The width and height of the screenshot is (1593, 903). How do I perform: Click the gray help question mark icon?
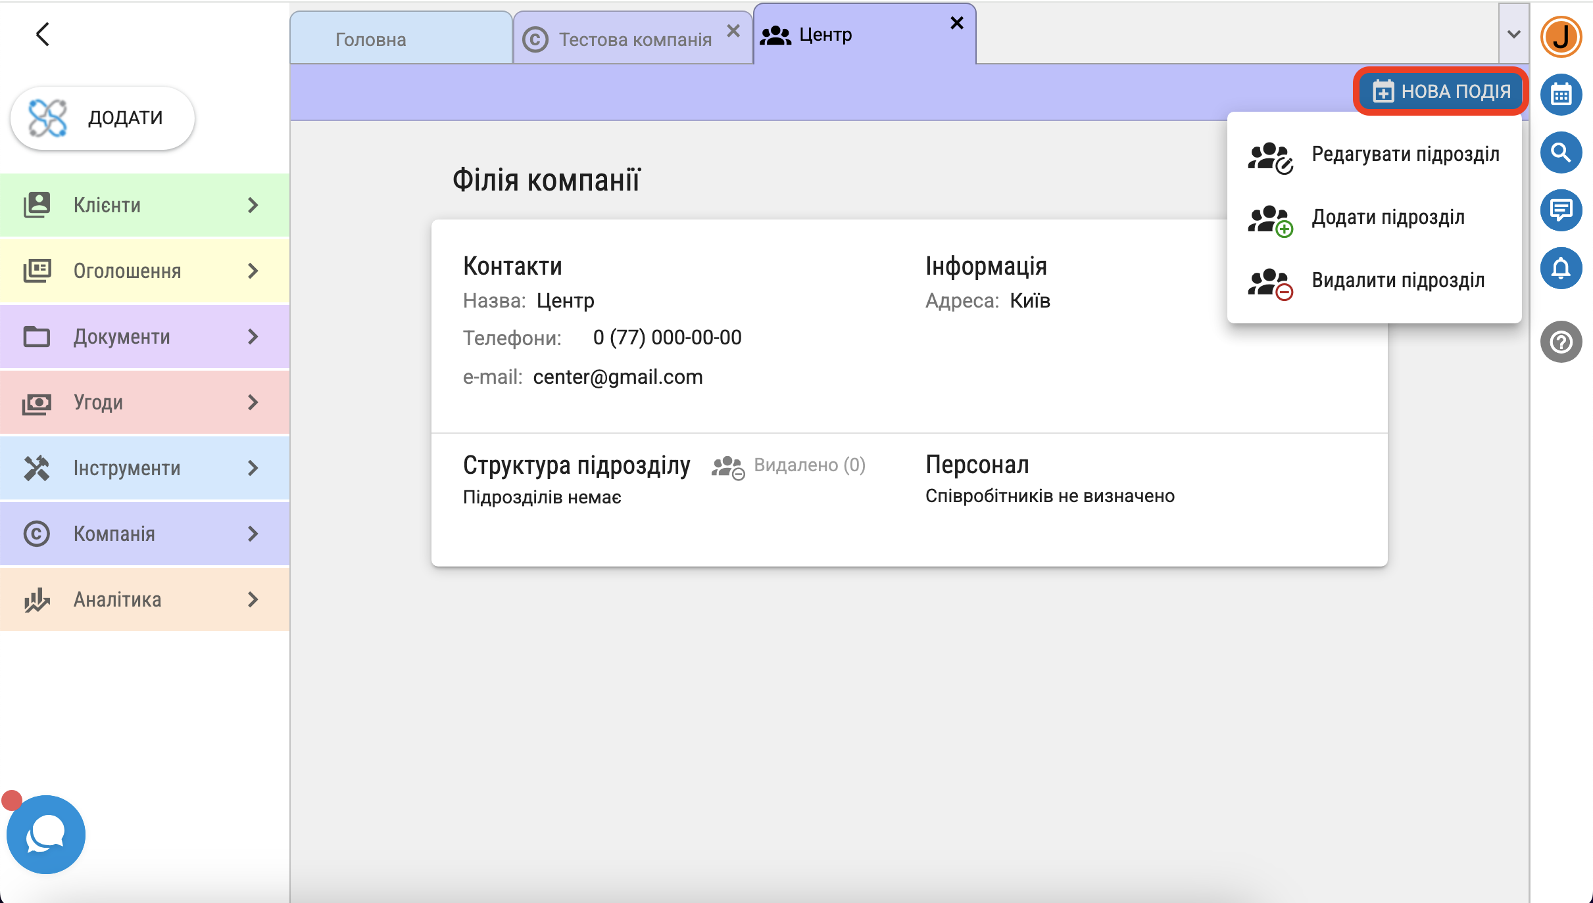coord(1561,342)
